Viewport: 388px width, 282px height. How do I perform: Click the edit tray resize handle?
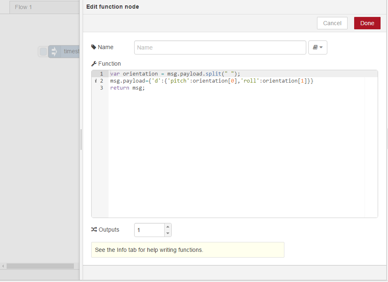81,140
